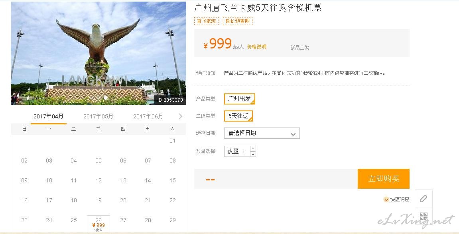Open the QR code icon
This screenshot has width=459, height=234.
pos(423,217)
